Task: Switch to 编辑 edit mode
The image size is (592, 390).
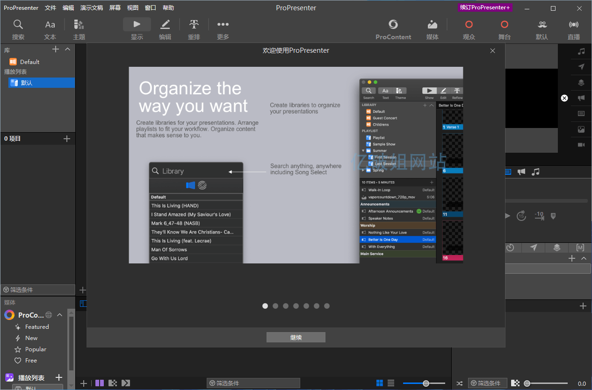Action: pos(165,30)
